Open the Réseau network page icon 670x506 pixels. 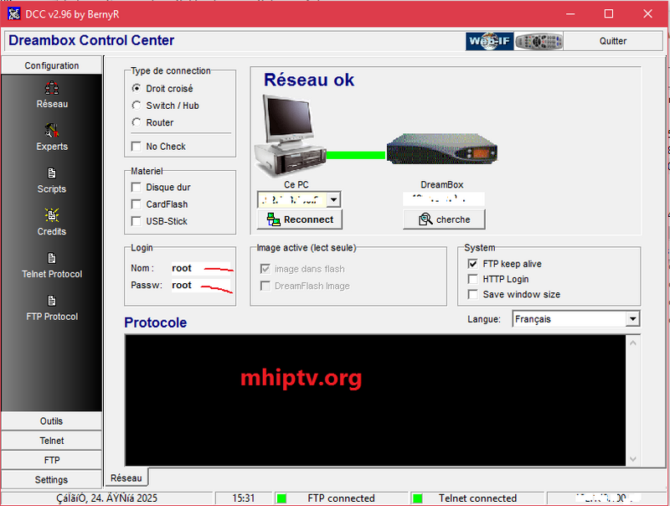coord(52,88)
